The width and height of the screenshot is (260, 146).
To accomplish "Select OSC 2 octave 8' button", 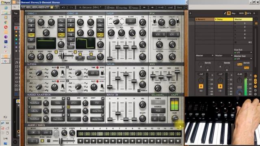I will [71, 30].
